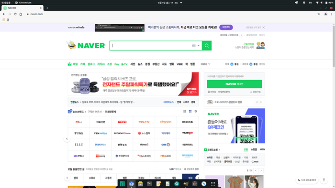Bookmark this page with star icon
Viewport: 335px width, 188px height.
point(319,14)
